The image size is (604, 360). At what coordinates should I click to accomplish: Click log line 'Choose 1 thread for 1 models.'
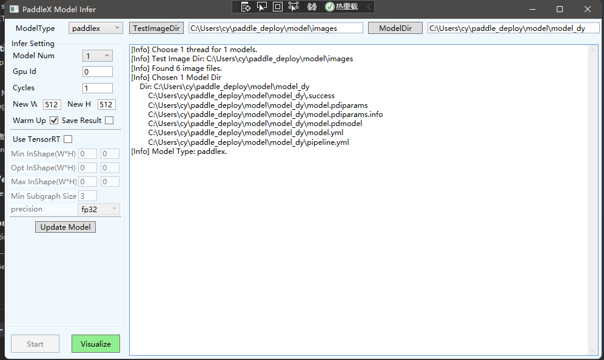[x=194, y=50]
